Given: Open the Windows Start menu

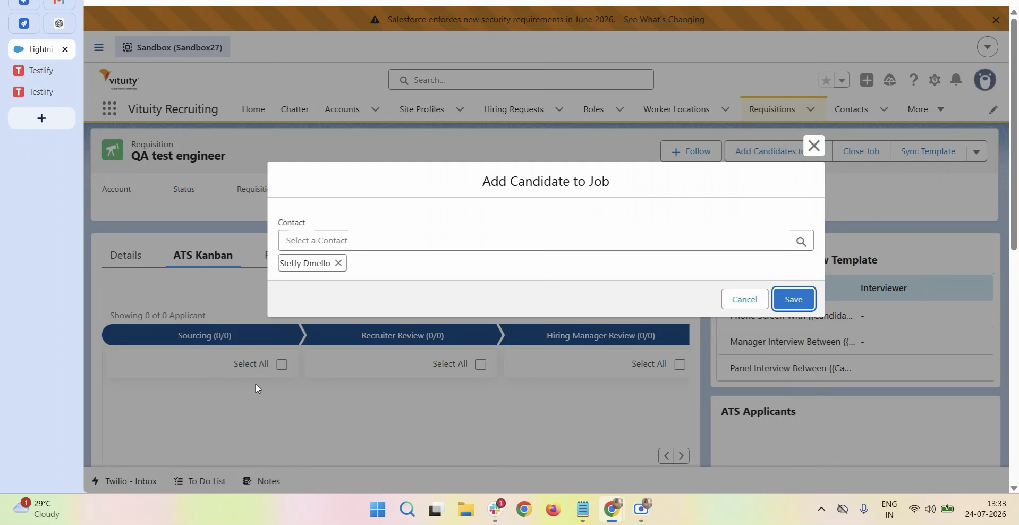Looking at the screenshot, I should point(377,510).
